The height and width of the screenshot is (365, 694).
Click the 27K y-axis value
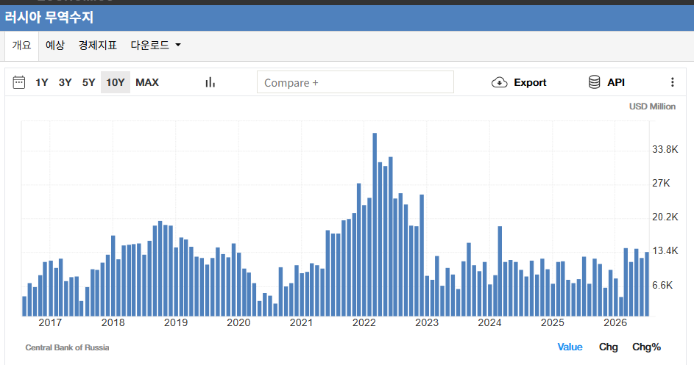(x=661, y=183)
